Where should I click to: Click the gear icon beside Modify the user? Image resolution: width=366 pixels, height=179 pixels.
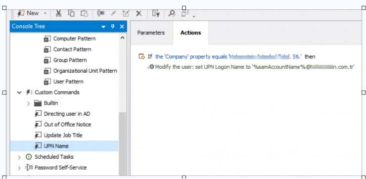(152, 67)
